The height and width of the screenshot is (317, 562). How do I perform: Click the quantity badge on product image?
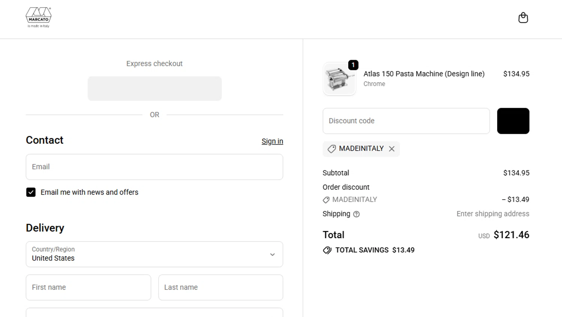(353, 65)
